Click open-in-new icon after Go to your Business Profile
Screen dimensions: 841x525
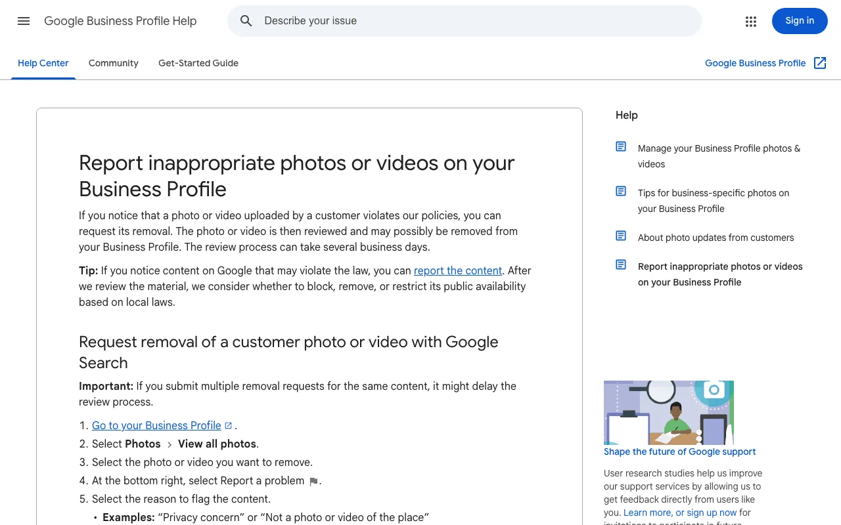[x=229, y=425]
